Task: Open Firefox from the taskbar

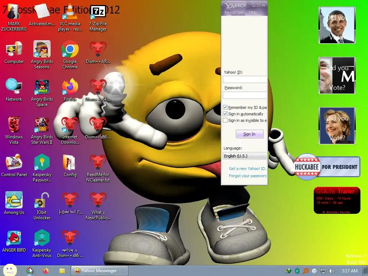Action: [x=46, y=271]
